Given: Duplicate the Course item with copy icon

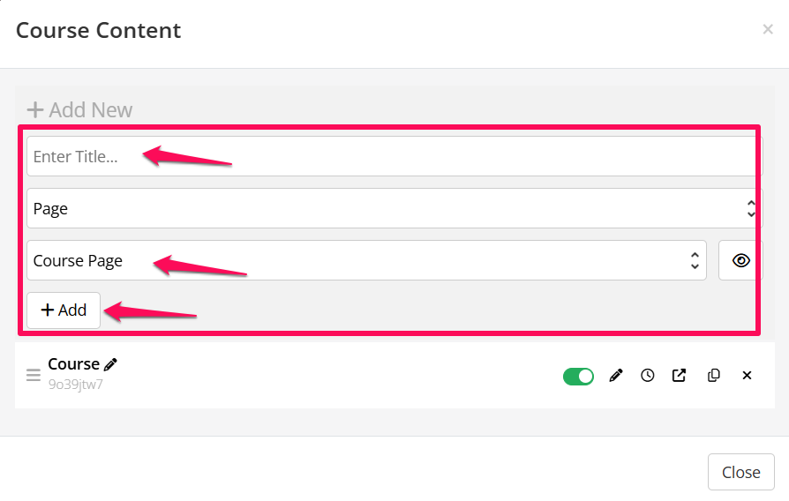Looking at the screenshot, I should pos(714,376).
